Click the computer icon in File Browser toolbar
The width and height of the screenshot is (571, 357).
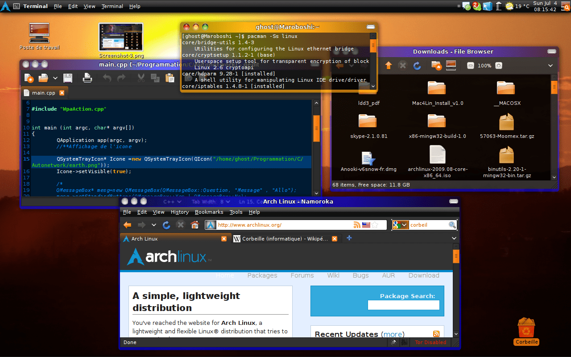[451, 66]
